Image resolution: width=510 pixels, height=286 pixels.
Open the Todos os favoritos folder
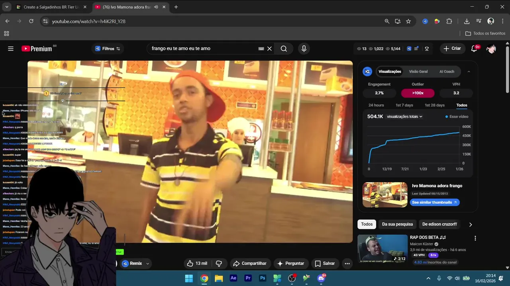(x=486, y=33)
